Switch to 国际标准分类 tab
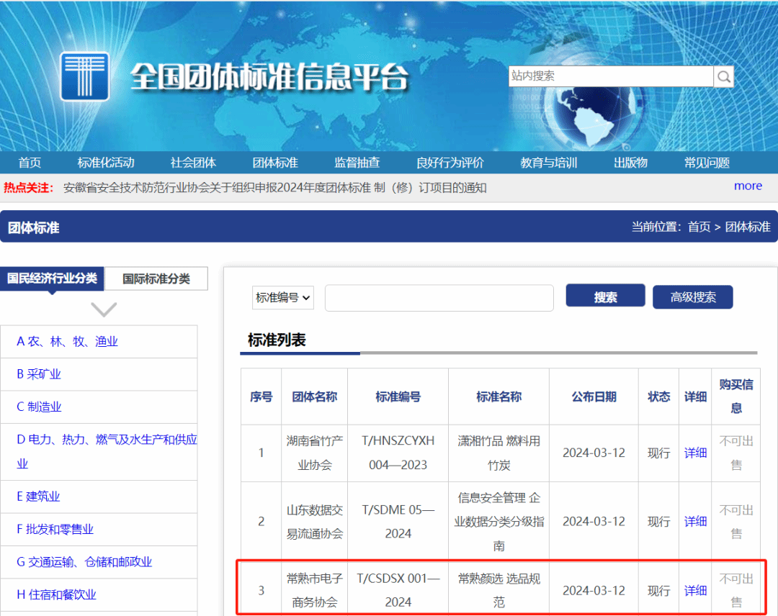Screen dimensions: 778x616 point(156,279)
